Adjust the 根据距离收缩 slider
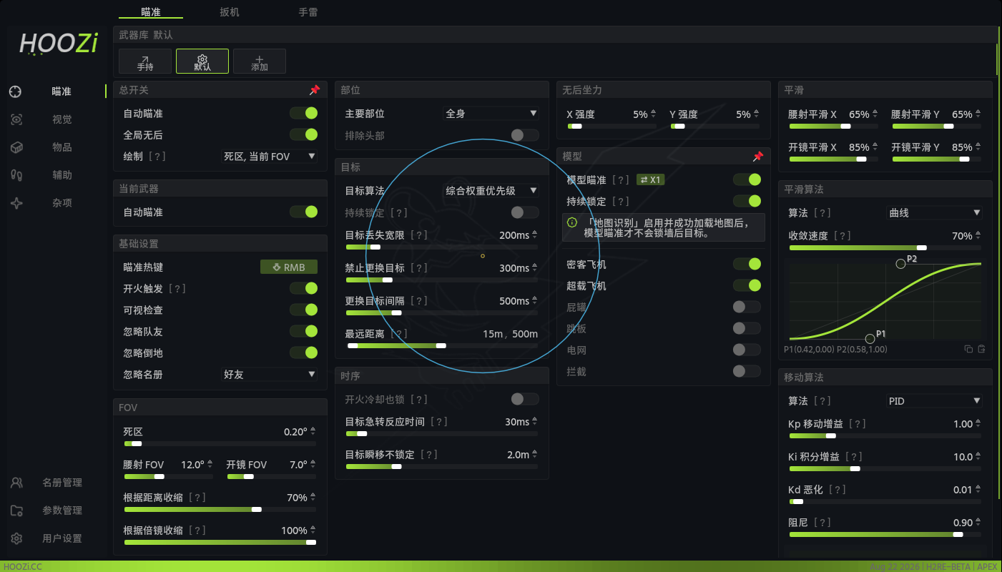Screen dimensions: 1002x572 click(x=220, y=509)
